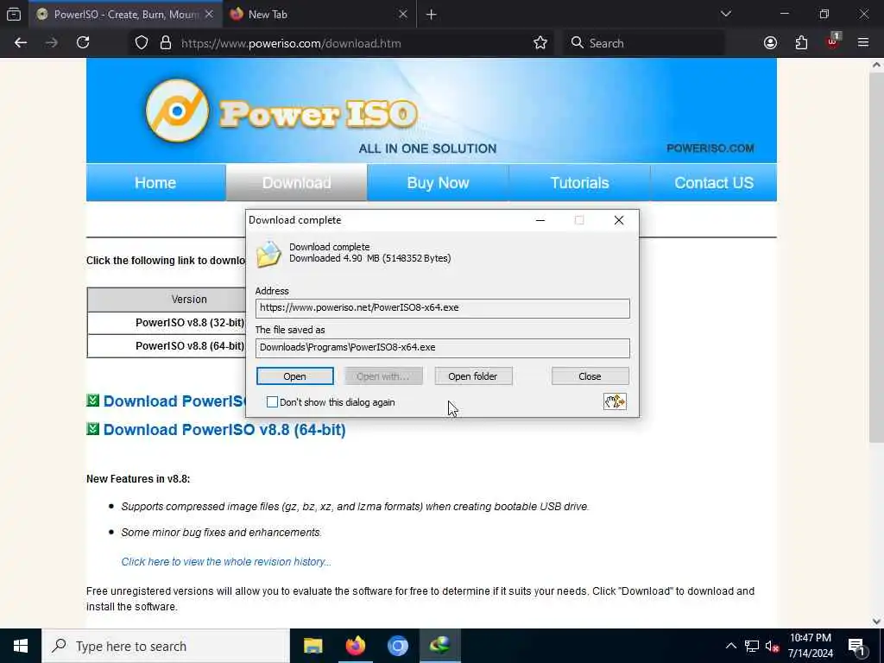Open the notification center icon
The height and width of the screenshot is (663, 884).
point(856,646)
